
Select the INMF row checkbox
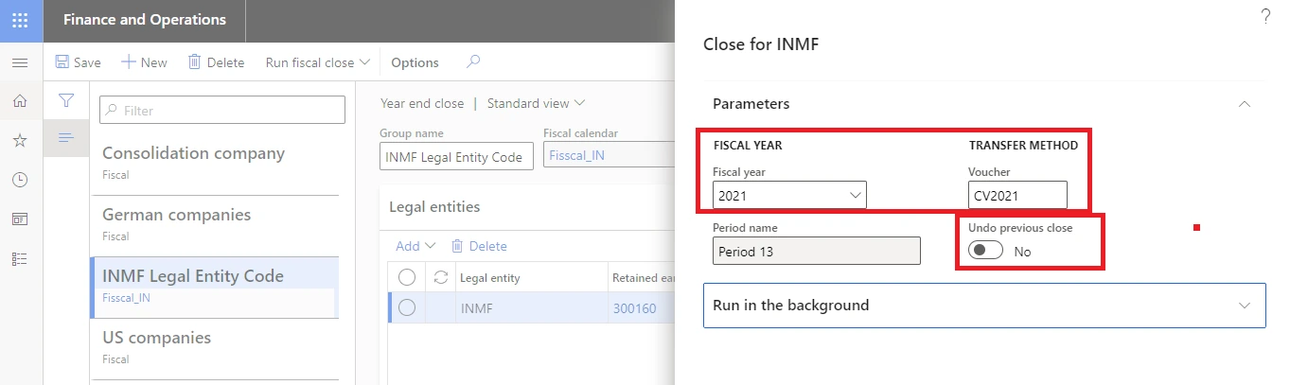407,307
